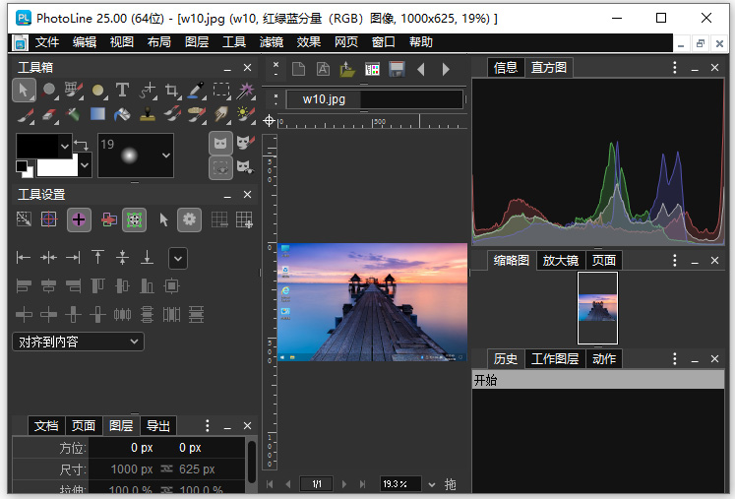This screenshot has height=499, width=735.
Task: Open the 对齐到内容 dropdown
Action: [79, 342]
